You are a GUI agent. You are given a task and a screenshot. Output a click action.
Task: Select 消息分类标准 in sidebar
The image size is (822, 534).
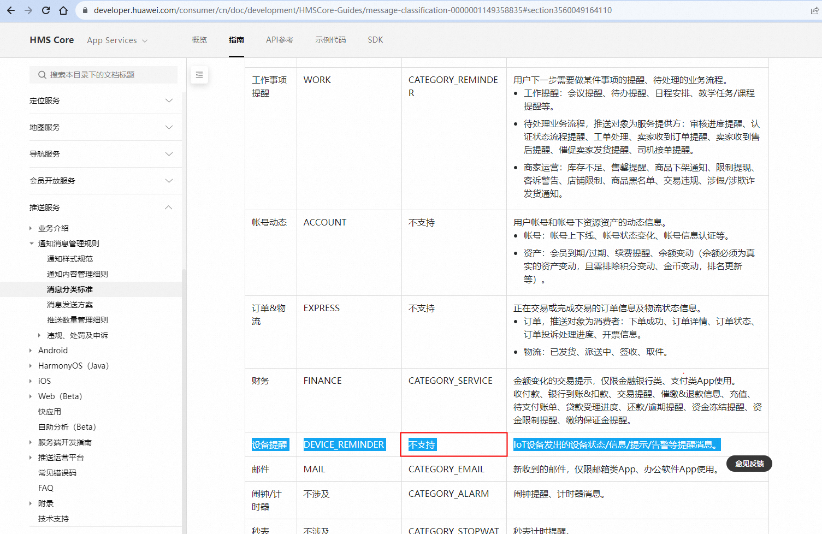(70, 289)
